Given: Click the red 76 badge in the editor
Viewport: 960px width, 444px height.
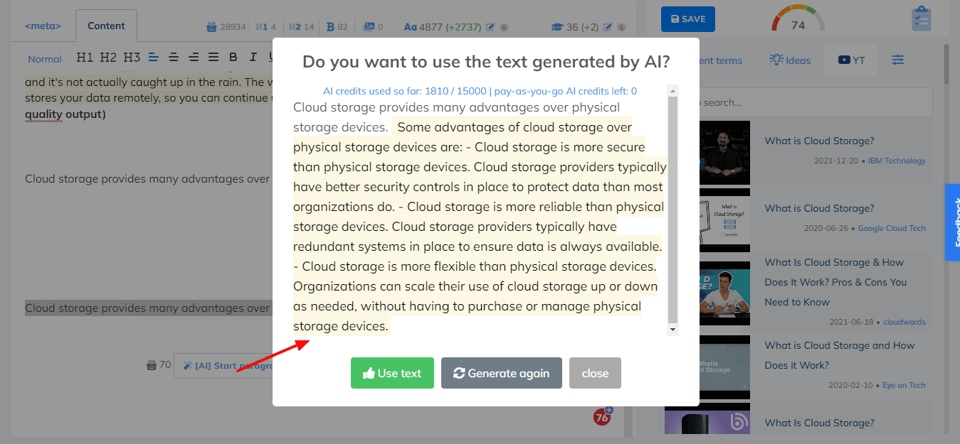Looking at the screenshot, I should (x=602, y=417).
